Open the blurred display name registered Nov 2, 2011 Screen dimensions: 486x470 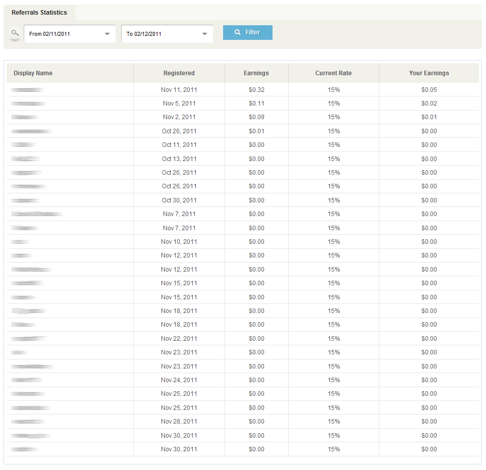click(x=25, y=117)
